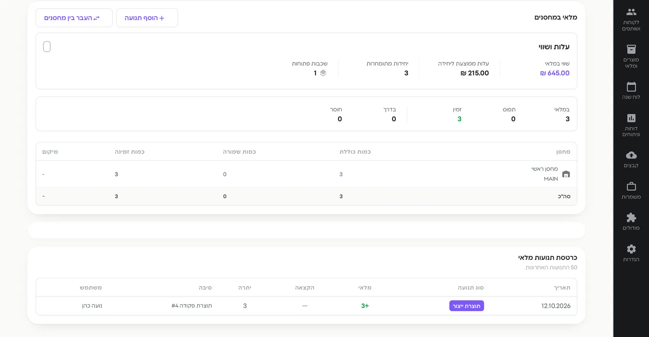Click the תוצרת פקודה #4 reason cell
Screen dimensions: 649x337
(191, 306)
